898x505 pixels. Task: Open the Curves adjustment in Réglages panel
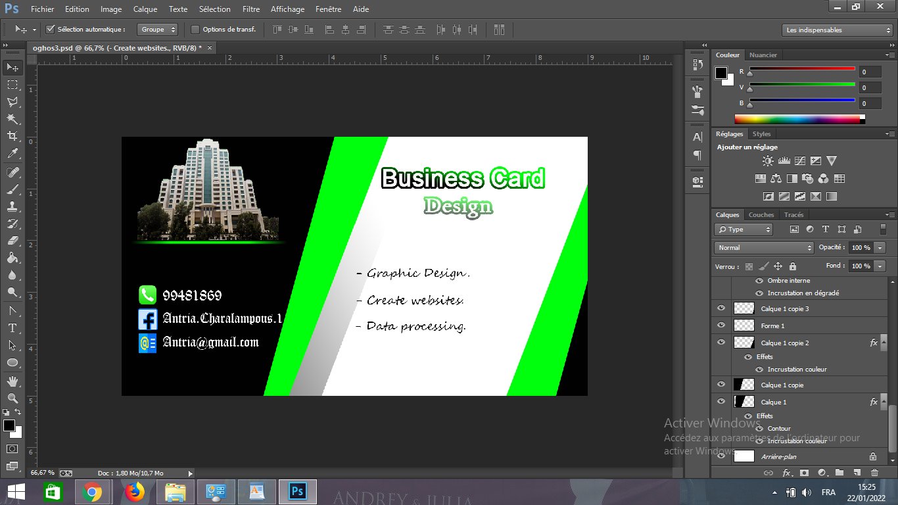(x=801, y=160)
